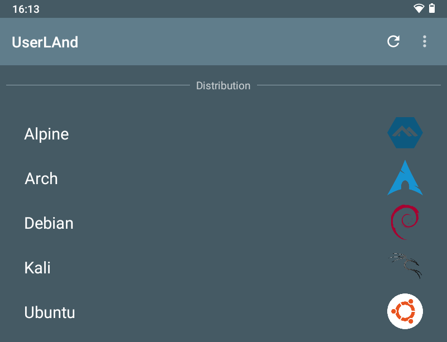447x342 pixels.
Task: Click the orange Ubuntu circle logo
Action: pyautogui.click(x=405, y=311)
